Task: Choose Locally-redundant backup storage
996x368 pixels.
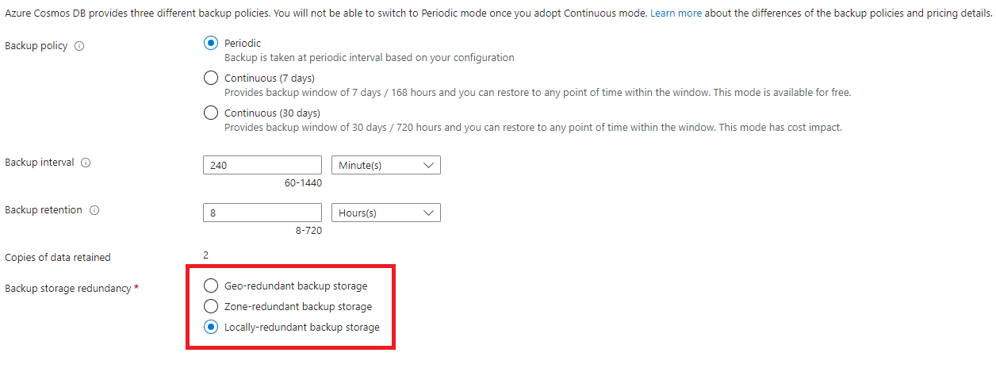Action: [211, 327]
